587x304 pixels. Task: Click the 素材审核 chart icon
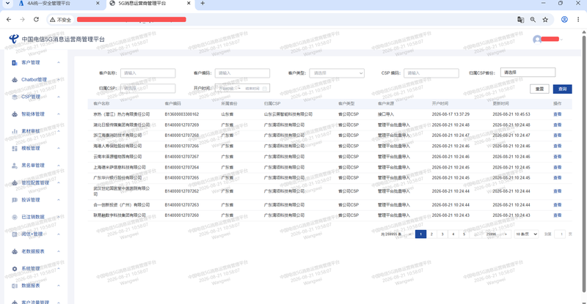click(14, 131)
